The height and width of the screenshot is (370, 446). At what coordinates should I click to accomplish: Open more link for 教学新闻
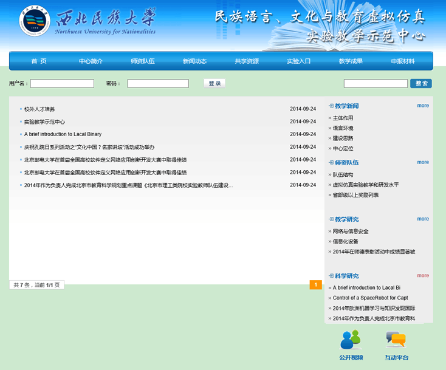(x=423, y=106)
